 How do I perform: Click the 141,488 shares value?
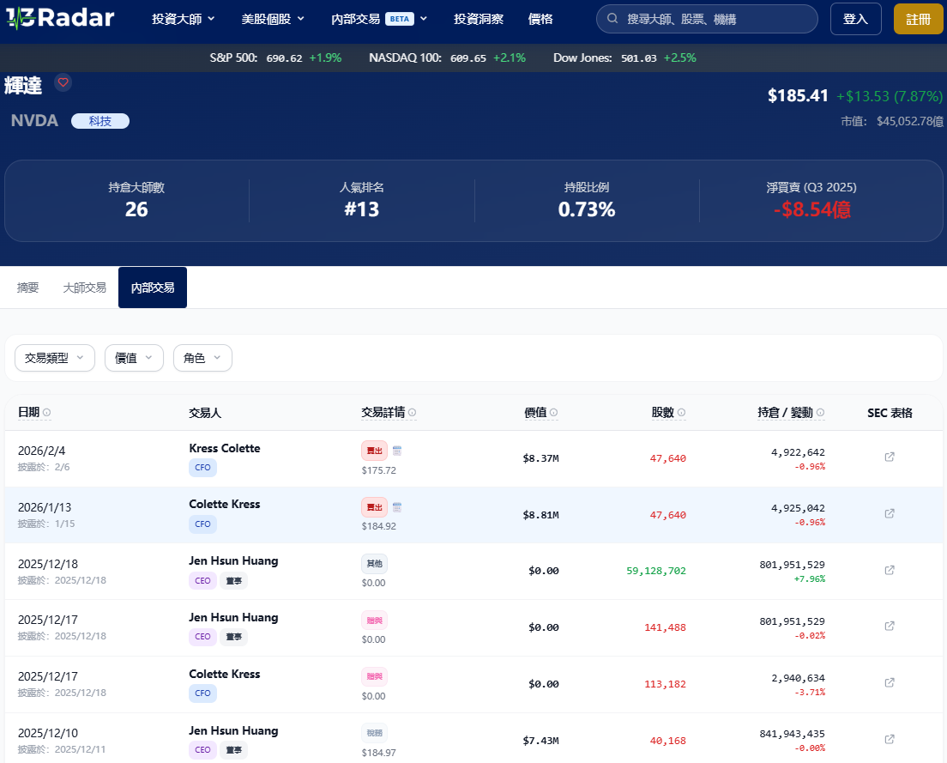click(x=665, y=627)
